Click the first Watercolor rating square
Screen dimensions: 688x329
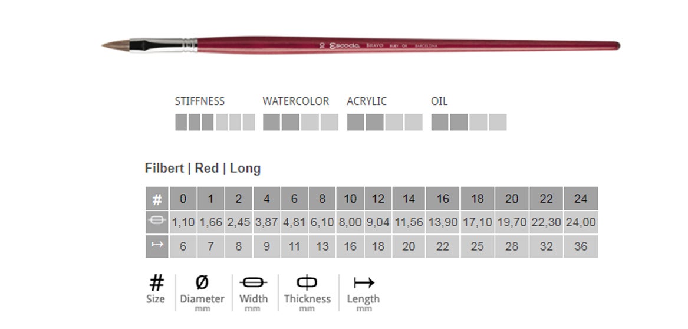(x=271, y=122)
